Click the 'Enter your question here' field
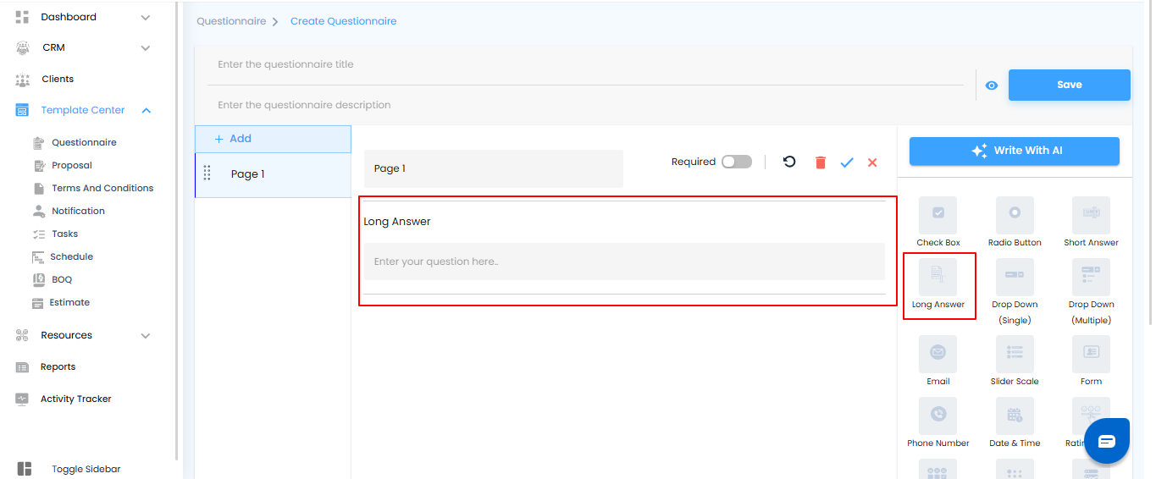 point(624,262)
